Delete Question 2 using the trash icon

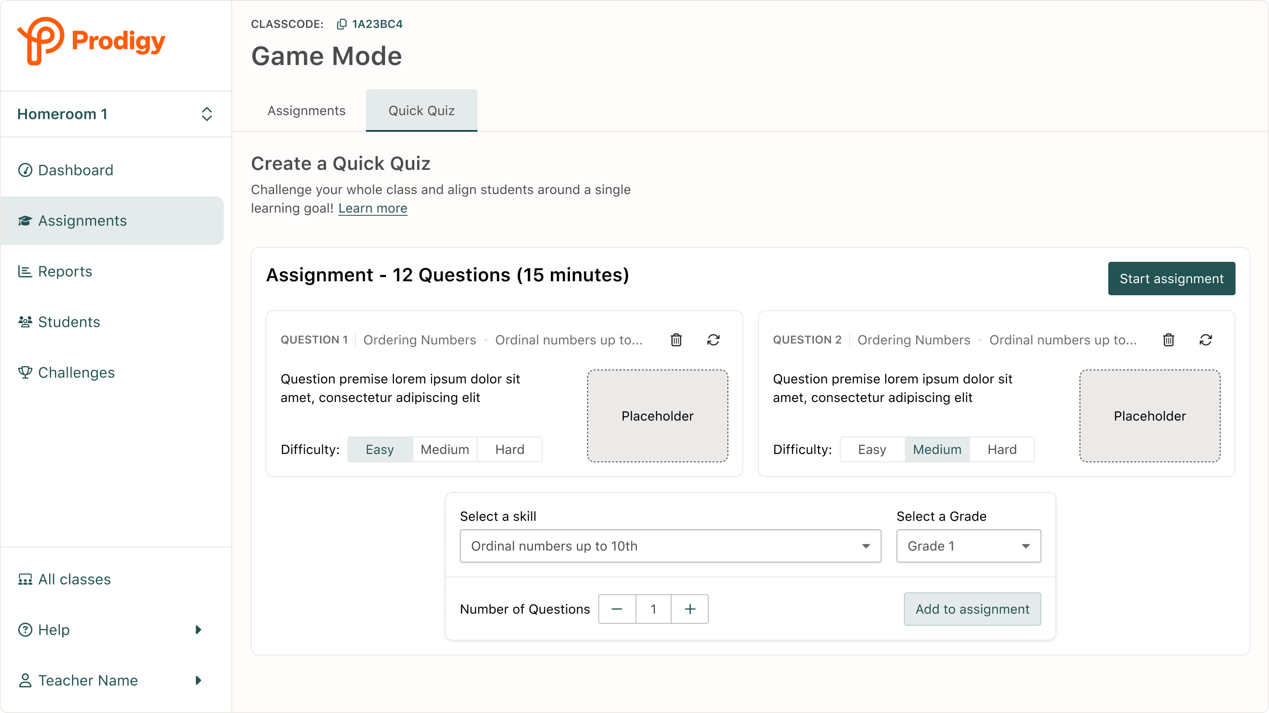pos(1169,340)
